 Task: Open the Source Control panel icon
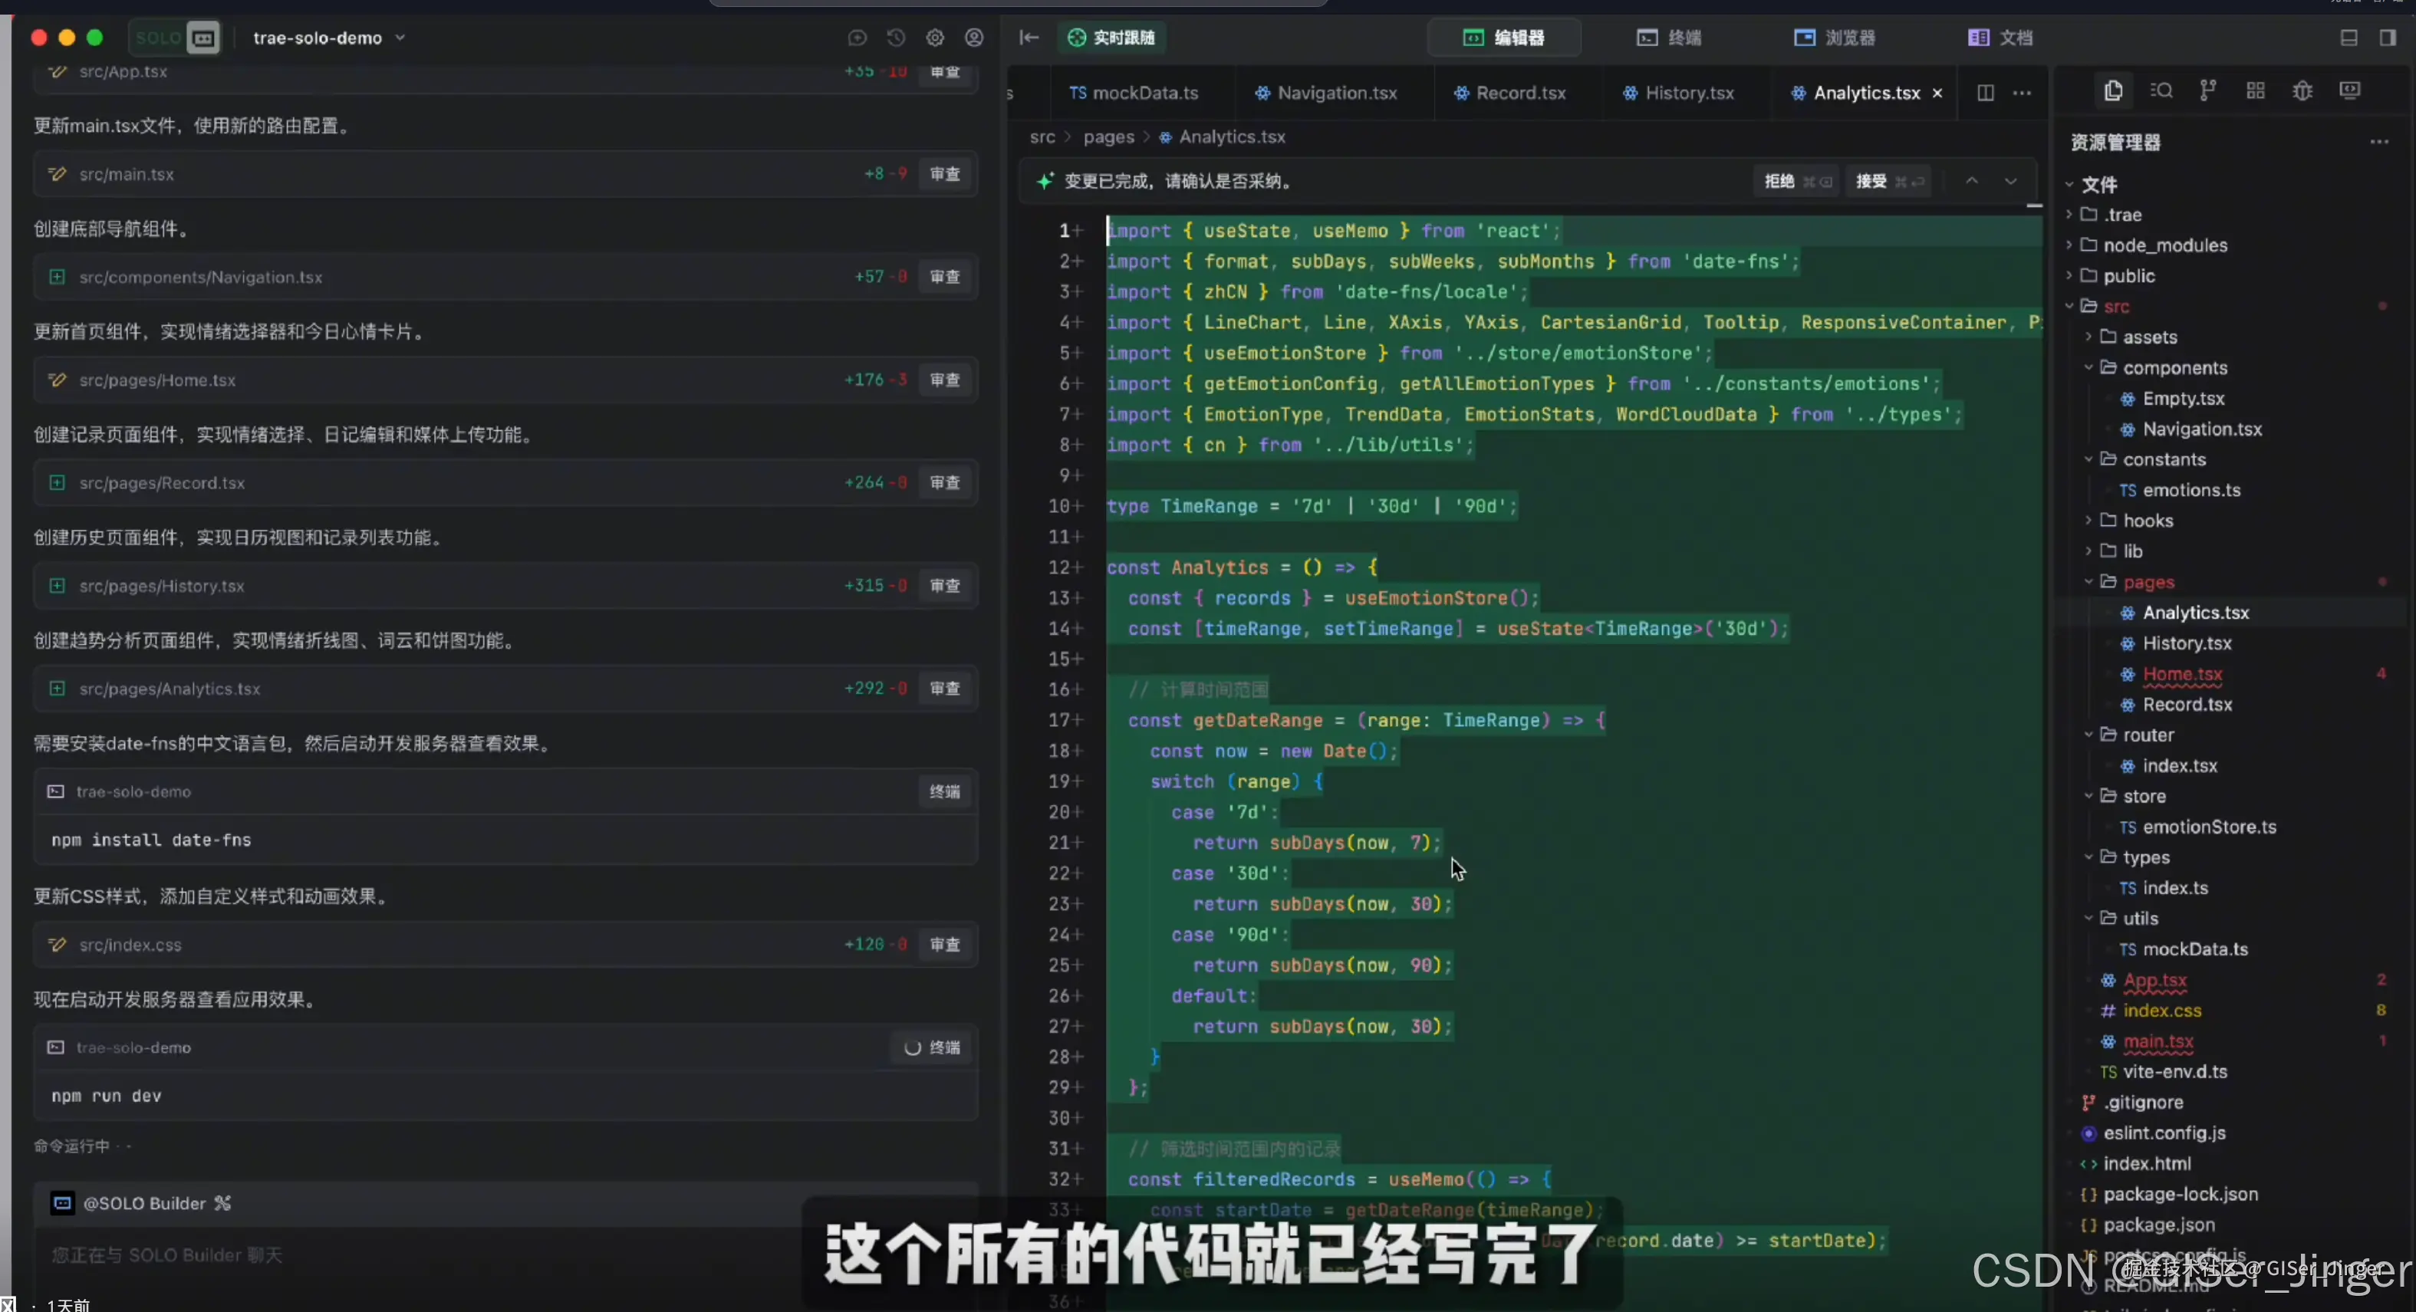(2208, 90)
